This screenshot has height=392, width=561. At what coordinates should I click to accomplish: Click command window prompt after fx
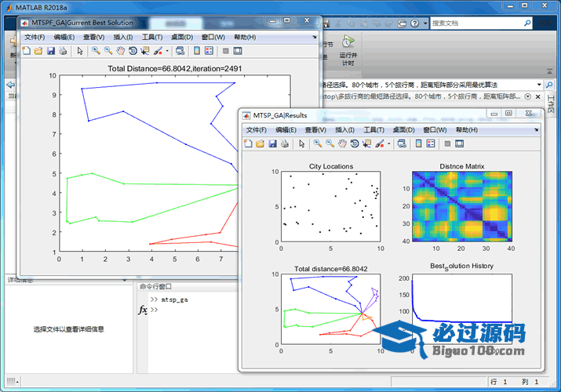point(155,310)
